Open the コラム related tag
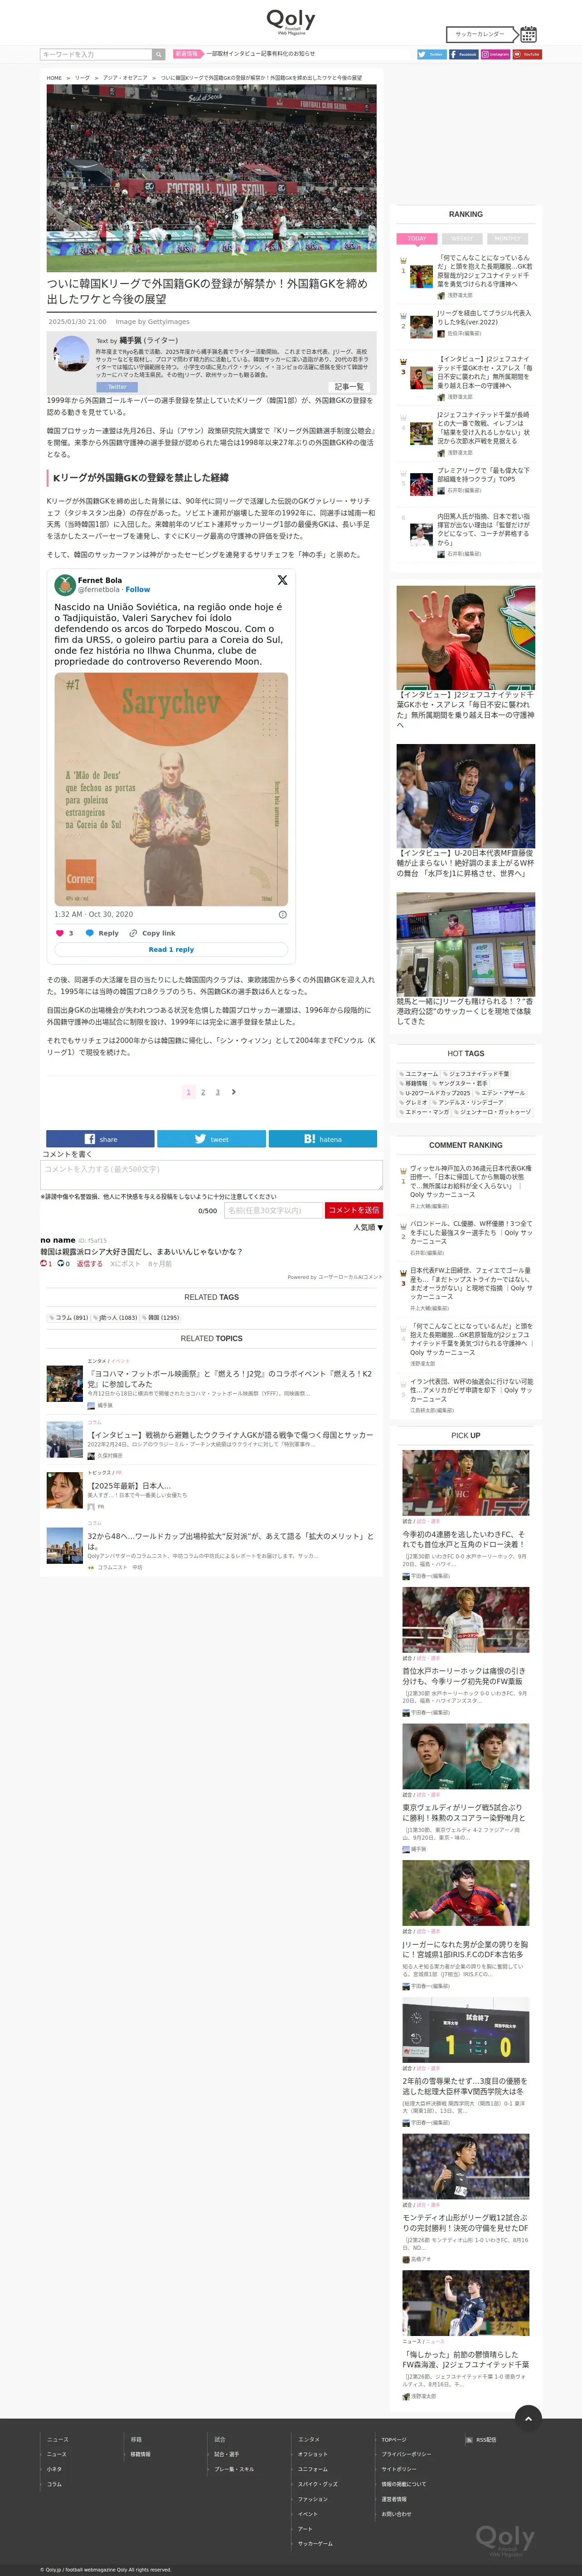582x2576 pixels. 68,1318
